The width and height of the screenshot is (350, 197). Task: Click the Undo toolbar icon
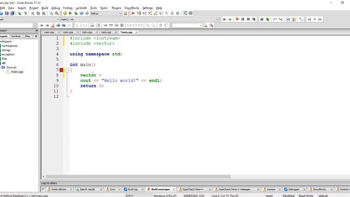(x=20, y=13)
